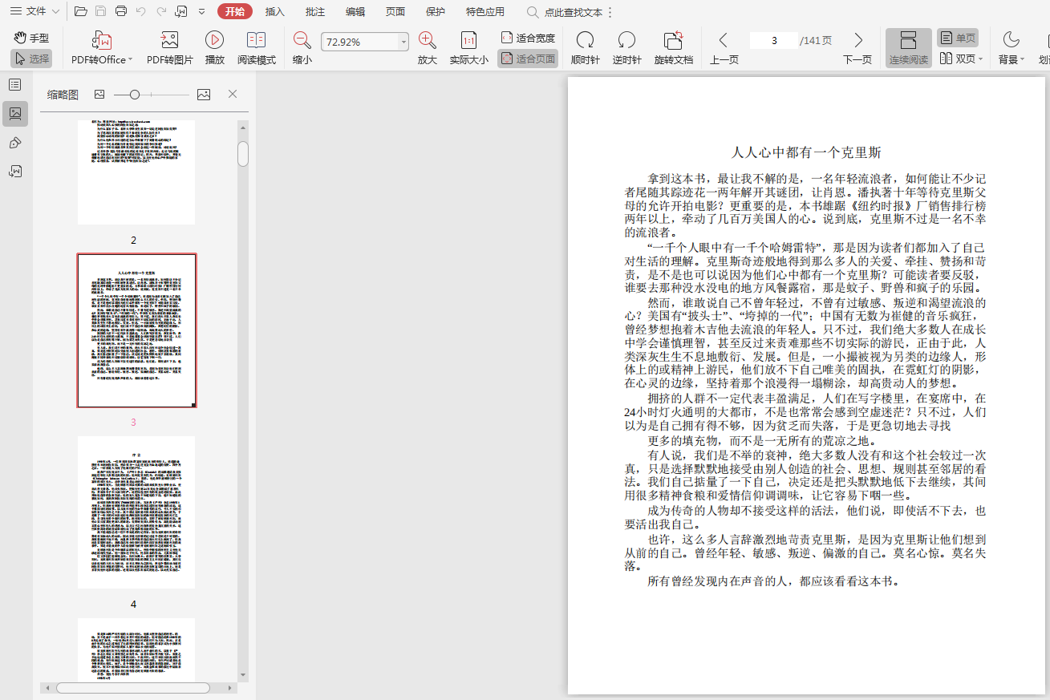Screen dimensions: 1050x700
Task: Open the thumbnail sidebar panel icon
Action: click(x=15, y=114)
